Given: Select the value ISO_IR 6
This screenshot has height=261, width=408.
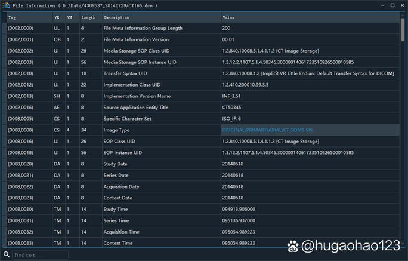Looking at the screenshot, I should click(231, 119).
